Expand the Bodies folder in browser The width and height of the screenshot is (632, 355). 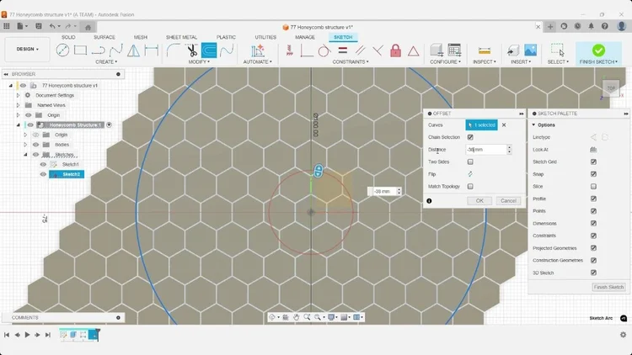(25, 145)
